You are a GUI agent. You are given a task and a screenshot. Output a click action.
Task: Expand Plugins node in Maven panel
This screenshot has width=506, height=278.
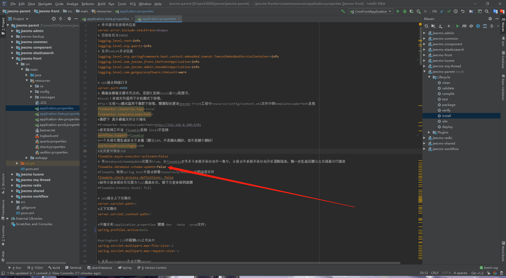[x=429, y=132]
